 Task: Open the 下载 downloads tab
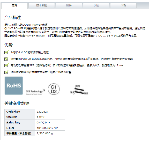pyautogui.click(x=123, y=5)
